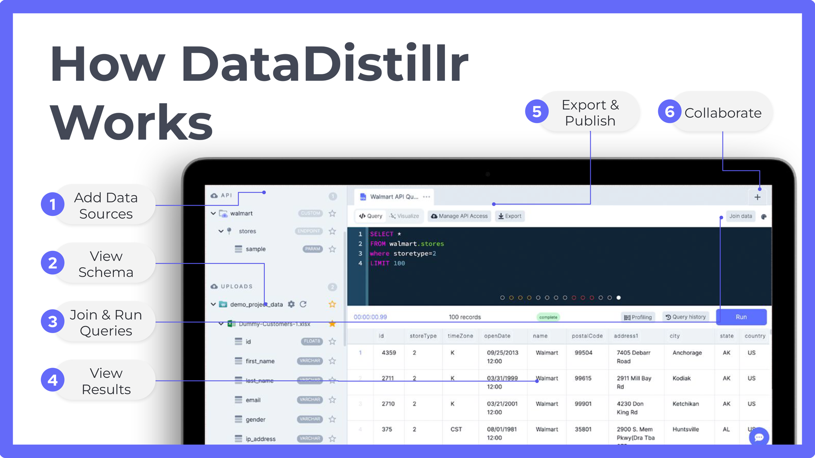Open Query history
Image resolution: width=815 pixels, height=458 pixels.
coord(685,317)
